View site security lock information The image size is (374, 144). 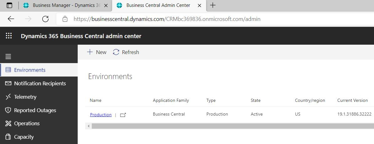click(65, 19)
